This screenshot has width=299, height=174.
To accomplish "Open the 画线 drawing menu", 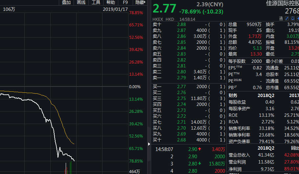I will point(81,3).
